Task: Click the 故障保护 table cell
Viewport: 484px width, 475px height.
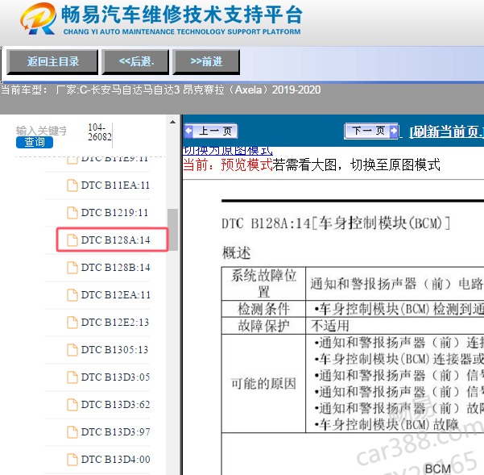Action: tap(263, 326)
